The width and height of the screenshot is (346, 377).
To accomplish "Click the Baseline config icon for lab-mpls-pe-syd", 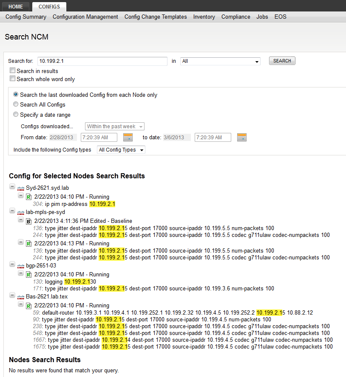I will coord(29,221).
